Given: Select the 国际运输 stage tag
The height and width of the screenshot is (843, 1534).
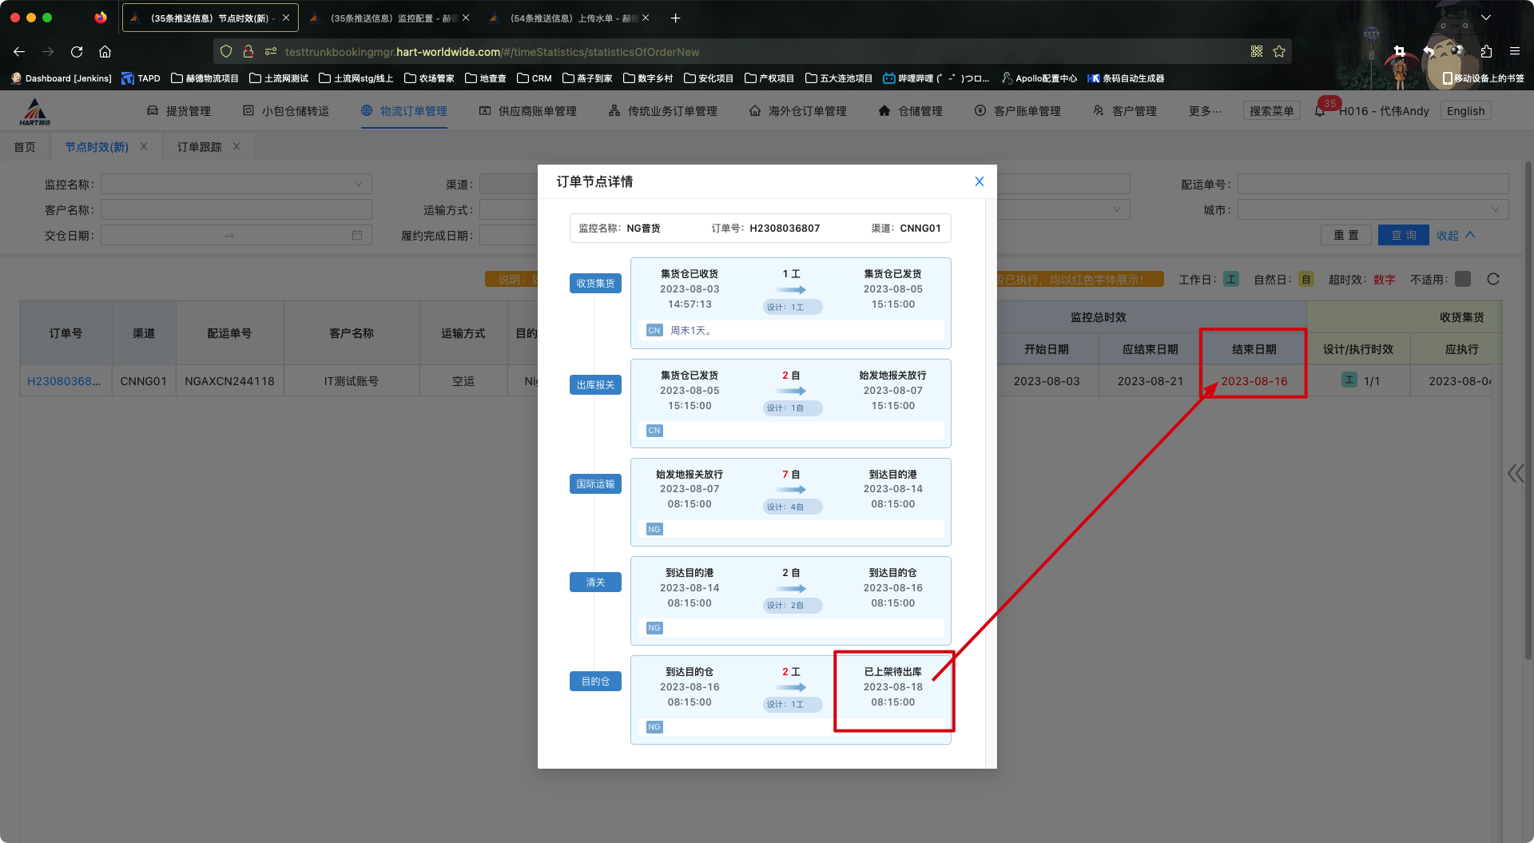Looking at the screenshot, I should [595, 484].
